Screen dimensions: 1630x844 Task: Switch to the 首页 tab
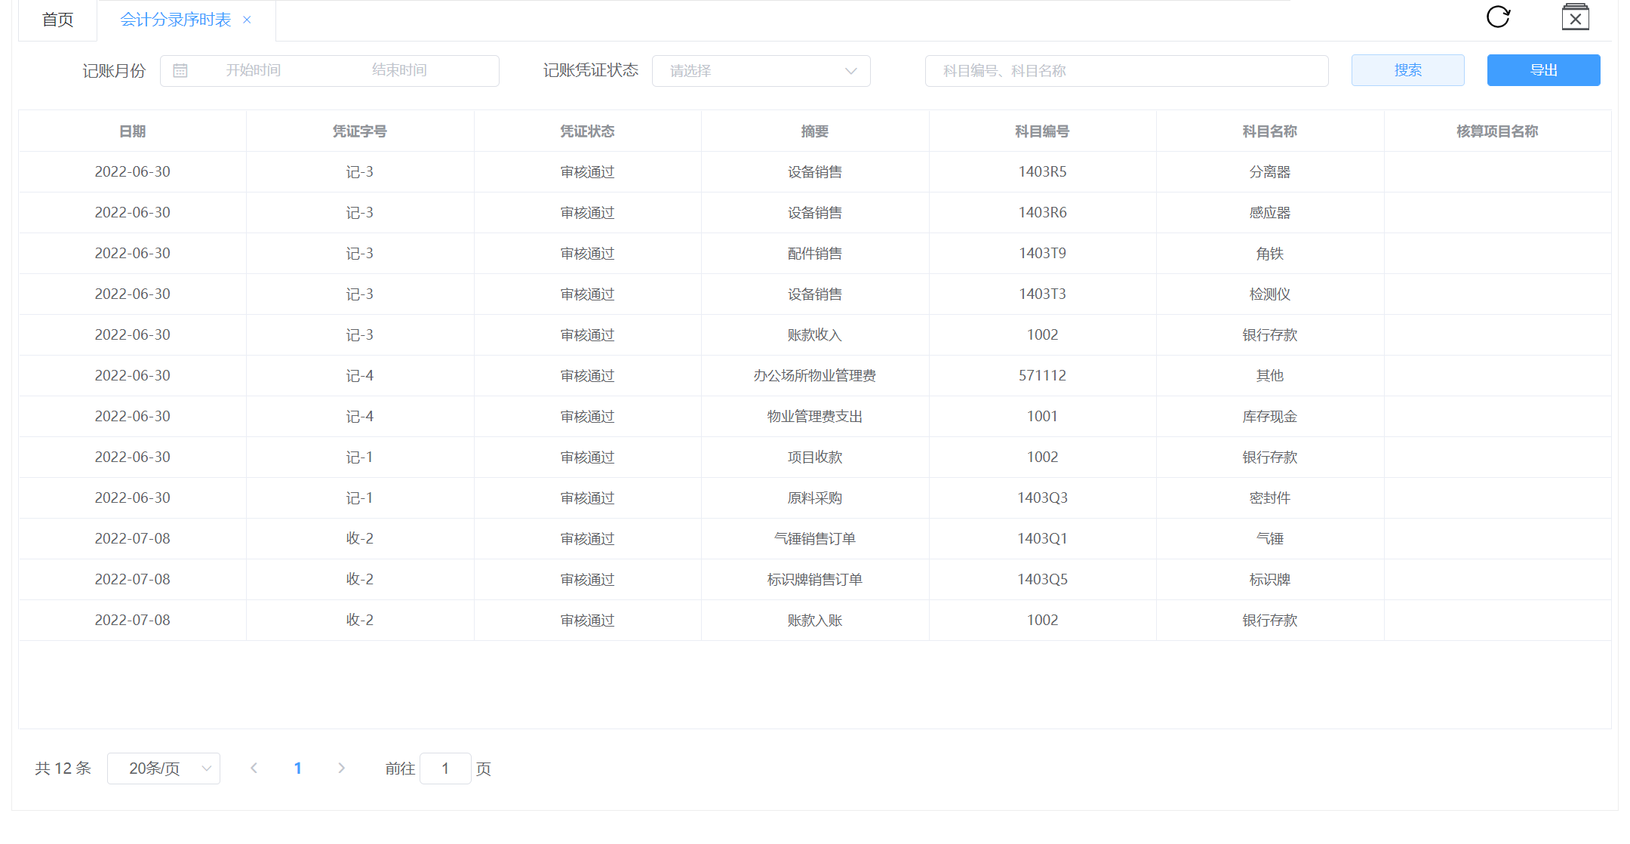point(58,20)
